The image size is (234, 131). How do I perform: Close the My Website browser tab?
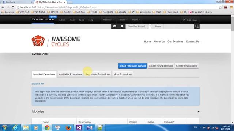[x=64, y=2]
